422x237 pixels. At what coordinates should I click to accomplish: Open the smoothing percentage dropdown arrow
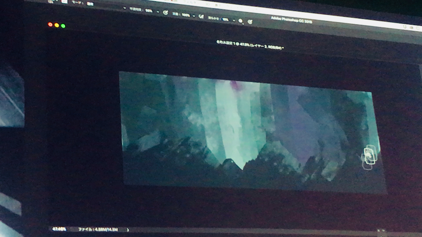[234, 21]
